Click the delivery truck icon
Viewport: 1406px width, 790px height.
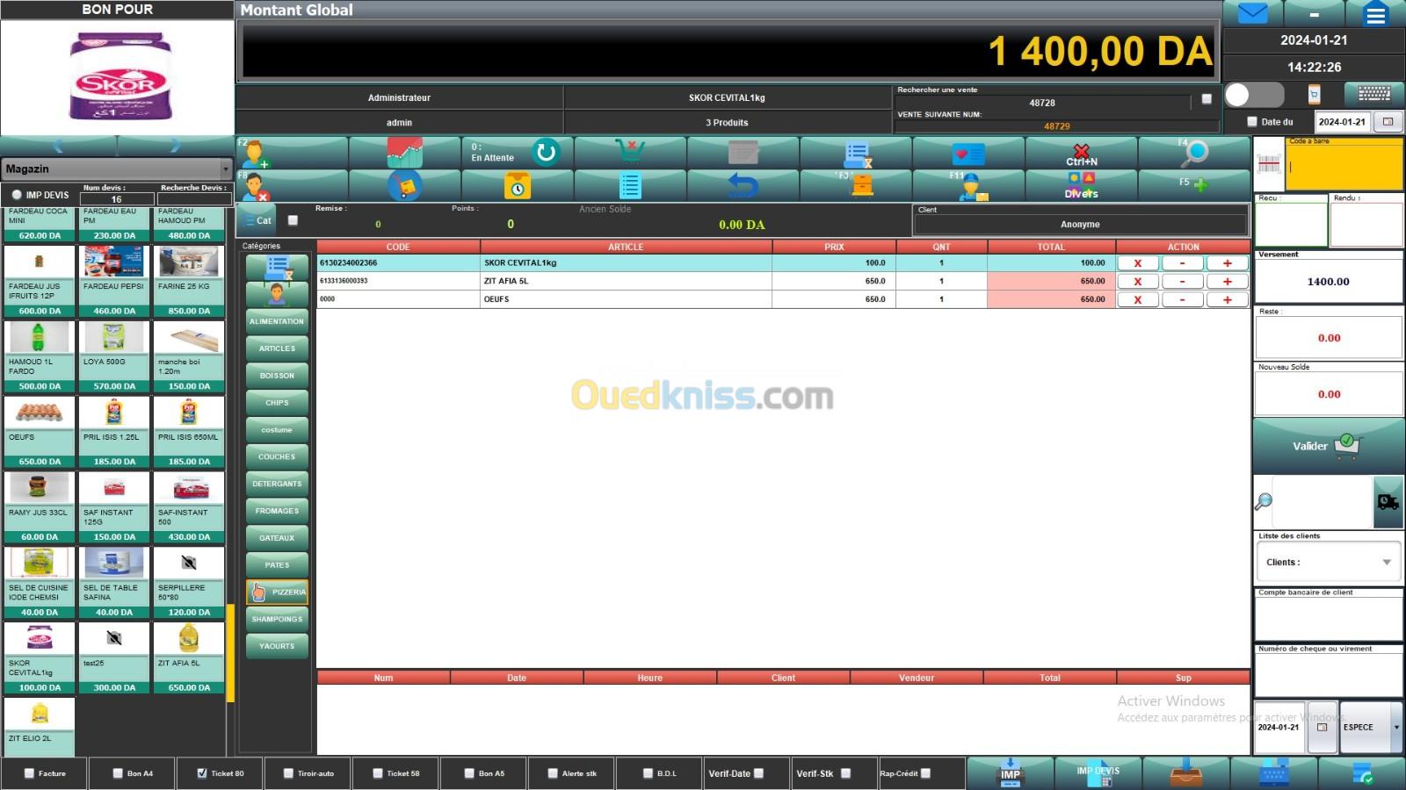[1388, 502]
